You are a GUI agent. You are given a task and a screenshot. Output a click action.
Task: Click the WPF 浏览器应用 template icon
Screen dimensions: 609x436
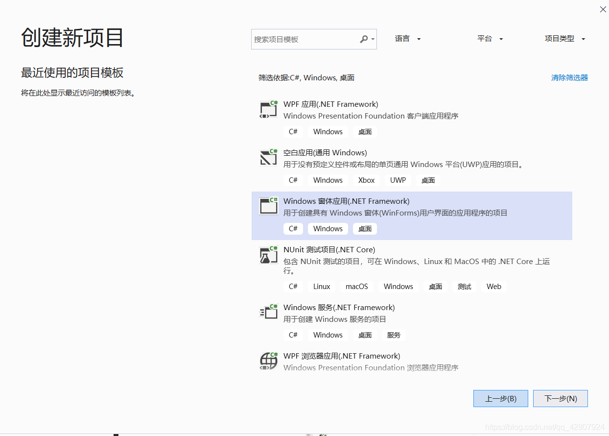(268, 361)
